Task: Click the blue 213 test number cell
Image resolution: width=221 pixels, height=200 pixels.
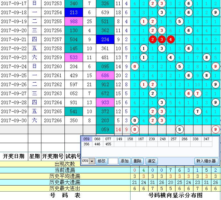Action: [73, 13]
